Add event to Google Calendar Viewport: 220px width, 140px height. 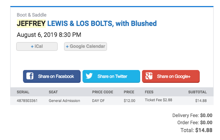pyautogui.click(x=86, y=46)
